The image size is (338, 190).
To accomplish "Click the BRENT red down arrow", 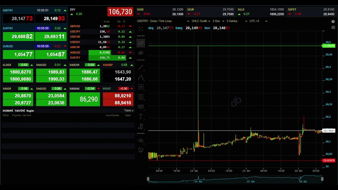I will 132,89.
